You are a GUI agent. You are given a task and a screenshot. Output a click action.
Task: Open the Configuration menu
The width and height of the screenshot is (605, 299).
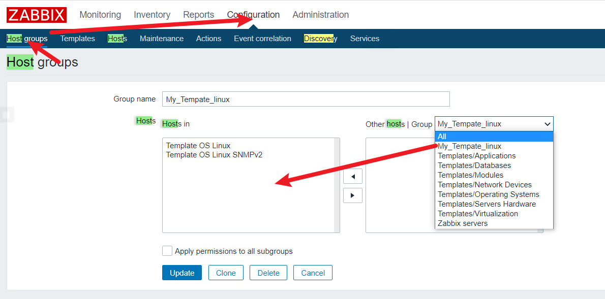tap(253, 15)
